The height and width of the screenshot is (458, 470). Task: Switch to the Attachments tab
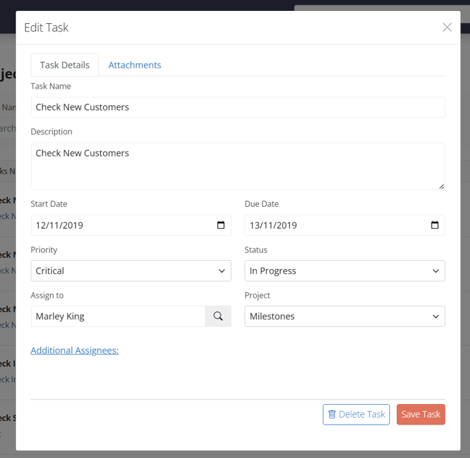135,65
